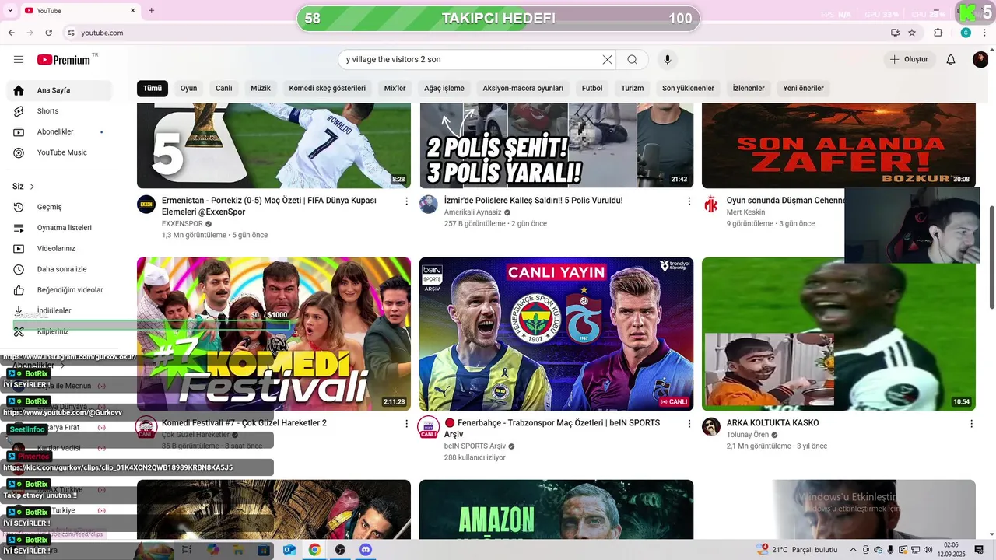The image size is (996, 560).
Task: Reload the page in the browser
Action: click(49, 33)
